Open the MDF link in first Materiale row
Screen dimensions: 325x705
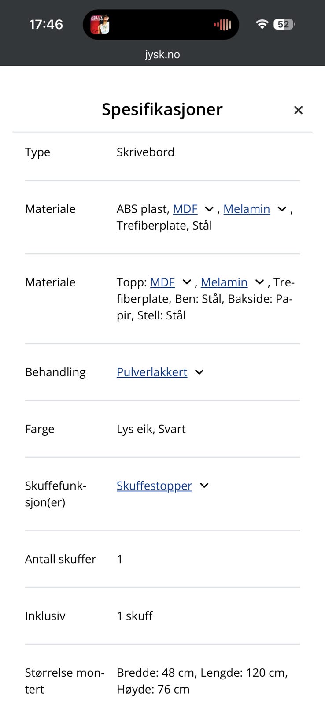[x=185, y=209]
